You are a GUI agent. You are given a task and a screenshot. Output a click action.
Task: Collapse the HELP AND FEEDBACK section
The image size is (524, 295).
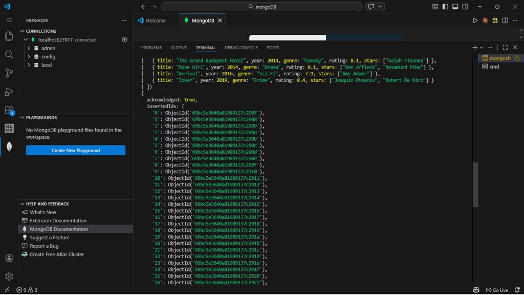pyautogui.click(x=23, y=204)
